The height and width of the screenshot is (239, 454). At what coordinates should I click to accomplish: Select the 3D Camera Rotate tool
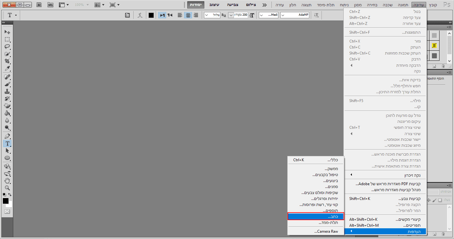click(7, 174)
